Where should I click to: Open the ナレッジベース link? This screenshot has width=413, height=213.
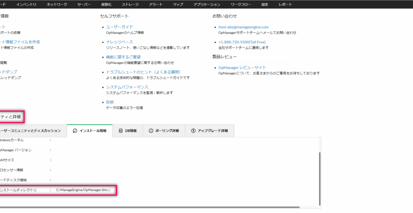119,42
